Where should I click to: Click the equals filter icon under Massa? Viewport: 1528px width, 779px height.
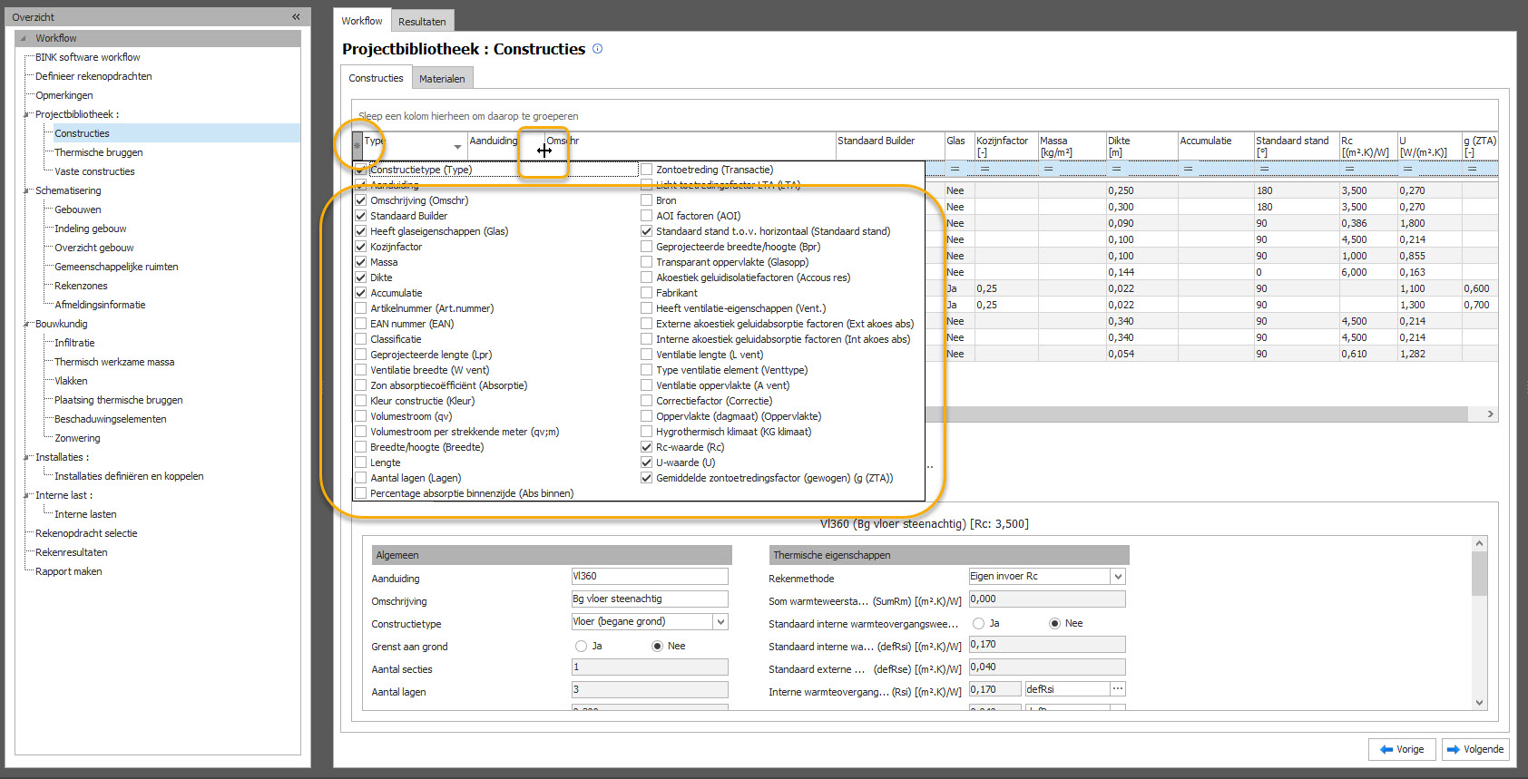pyautogui.click(x=1048, y=169)
